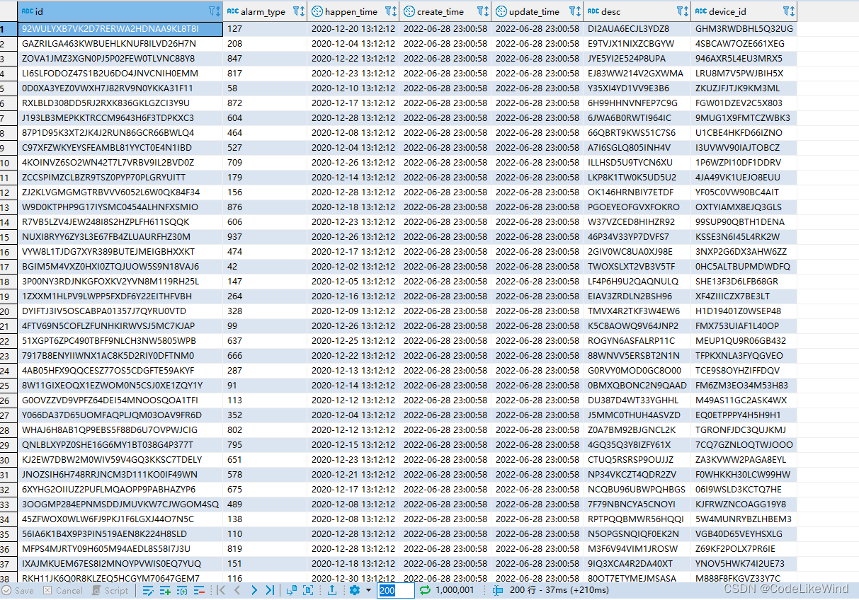
Task: Click the row-statistics icon before '200 行'
Action: pyautogui.click(x=498, y=590)
